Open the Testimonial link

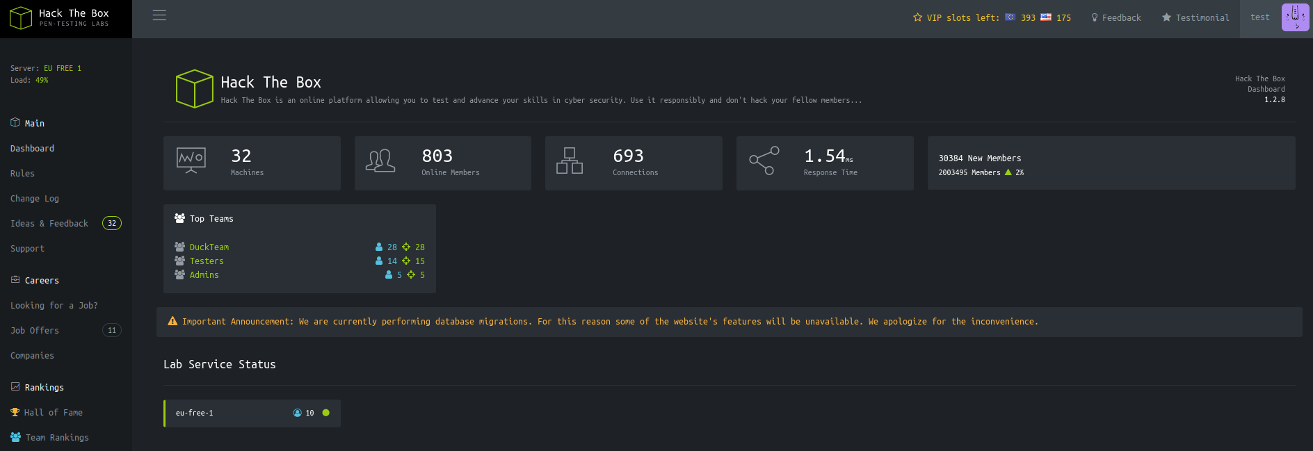click(1195, 17)
